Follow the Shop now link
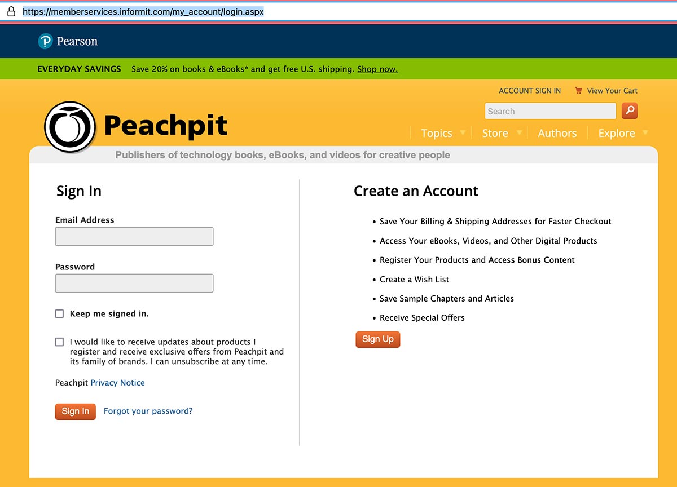Viewport: 677px width, 487px height. click(377, 69)
